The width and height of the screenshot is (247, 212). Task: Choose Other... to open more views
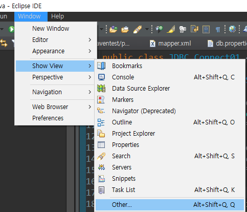170,205
